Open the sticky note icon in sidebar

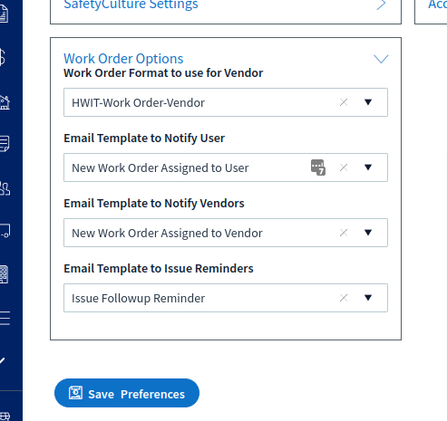(5, 144)
